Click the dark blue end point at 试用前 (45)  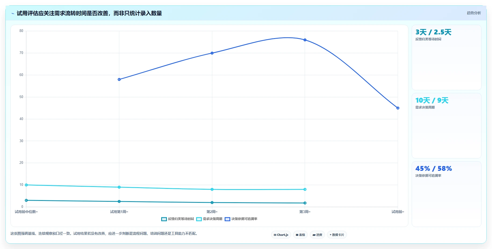[x=398, y=108]
